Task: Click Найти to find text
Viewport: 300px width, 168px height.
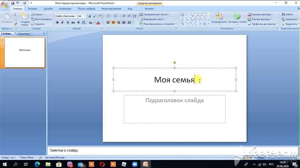Action: click(287, 14)
